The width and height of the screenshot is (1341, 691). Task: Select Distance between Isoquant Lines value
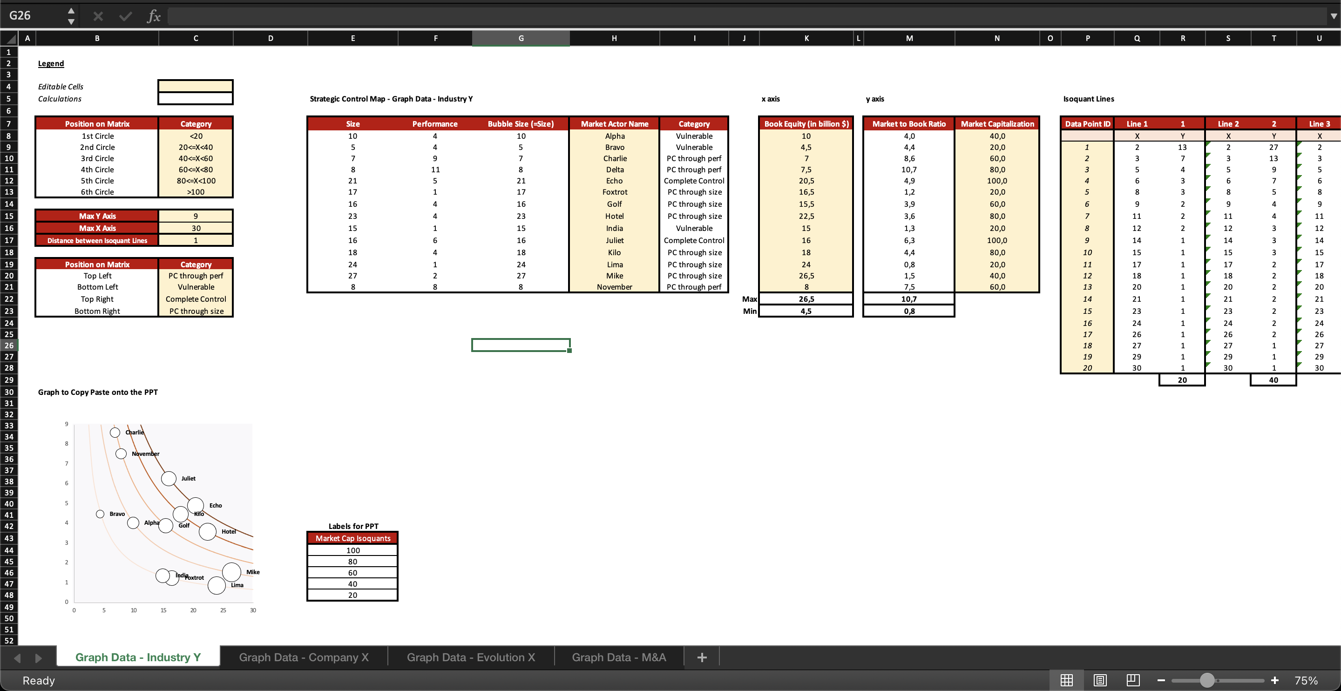click(196, 240)
